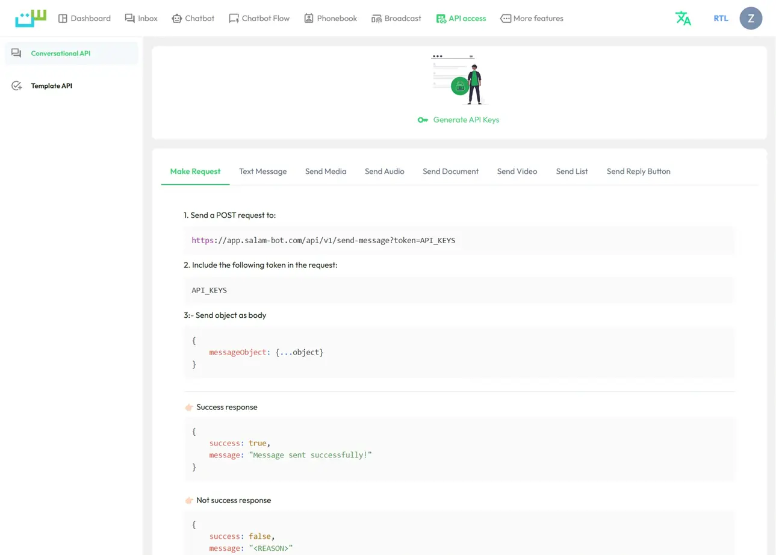Open the language translate icon
Viewport: 776px width, 555px height.
pyautogui.click(x=683, y=18)
